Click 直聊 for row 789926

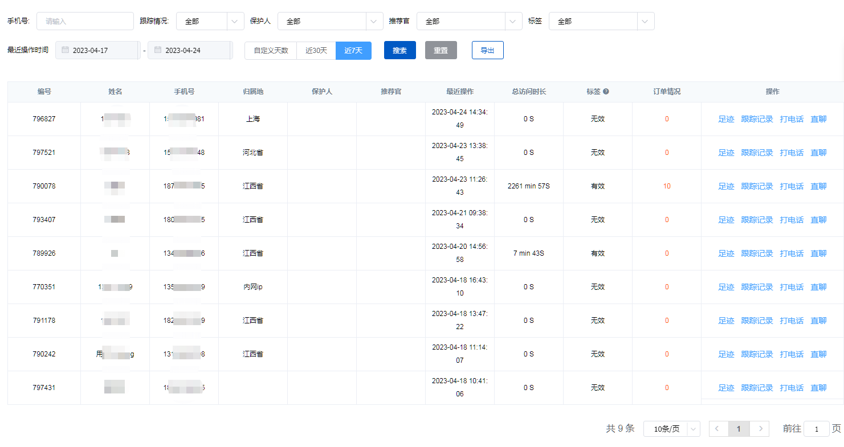point(818,253)
